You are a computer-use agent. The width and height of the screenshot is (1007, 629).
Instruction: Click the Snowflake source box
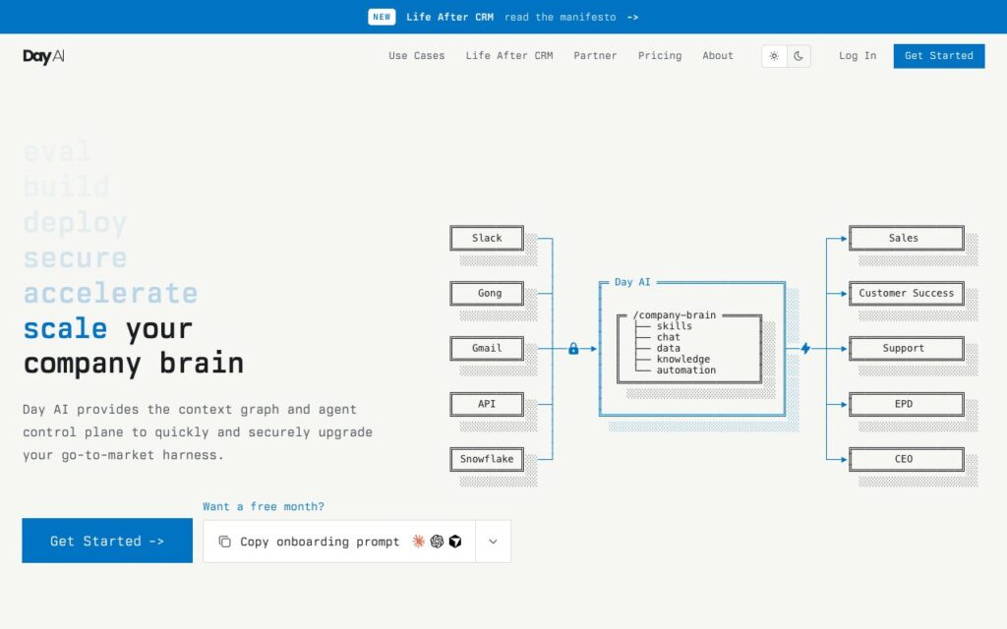[487, 460]
